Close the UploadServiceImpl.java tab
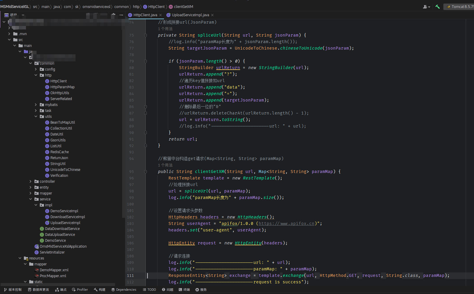 point(212,15)
